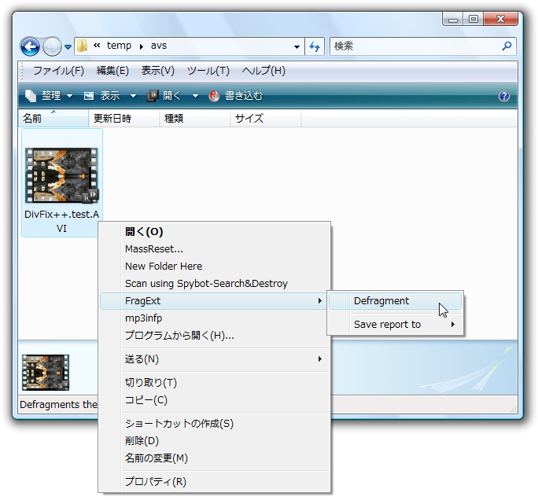Expand the 開く dropdown arrow

[x=195, y=96]
